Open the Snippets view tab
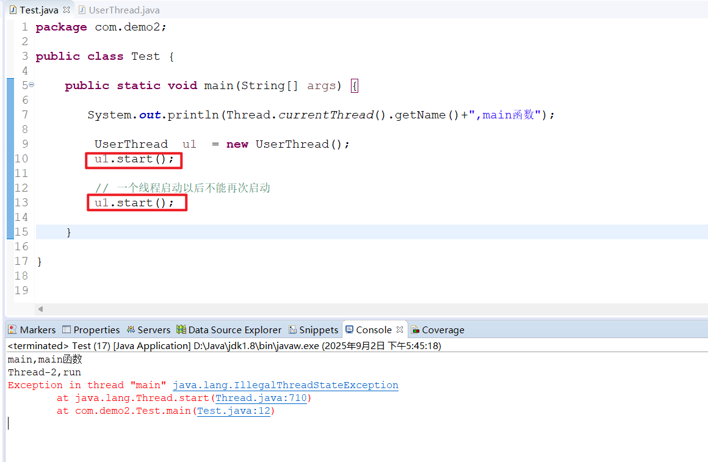 coord(313,330)
